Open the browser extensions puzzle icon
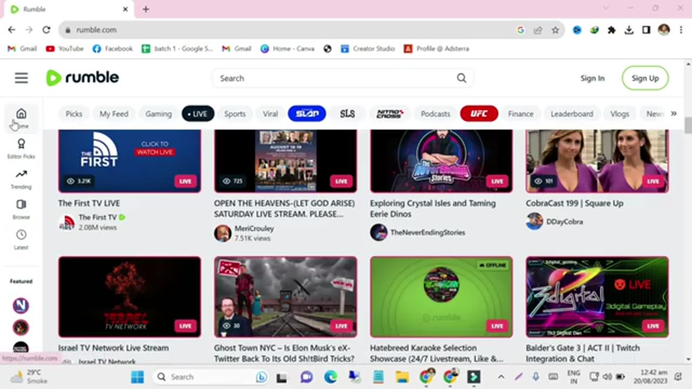 click(x=611, y=30)
